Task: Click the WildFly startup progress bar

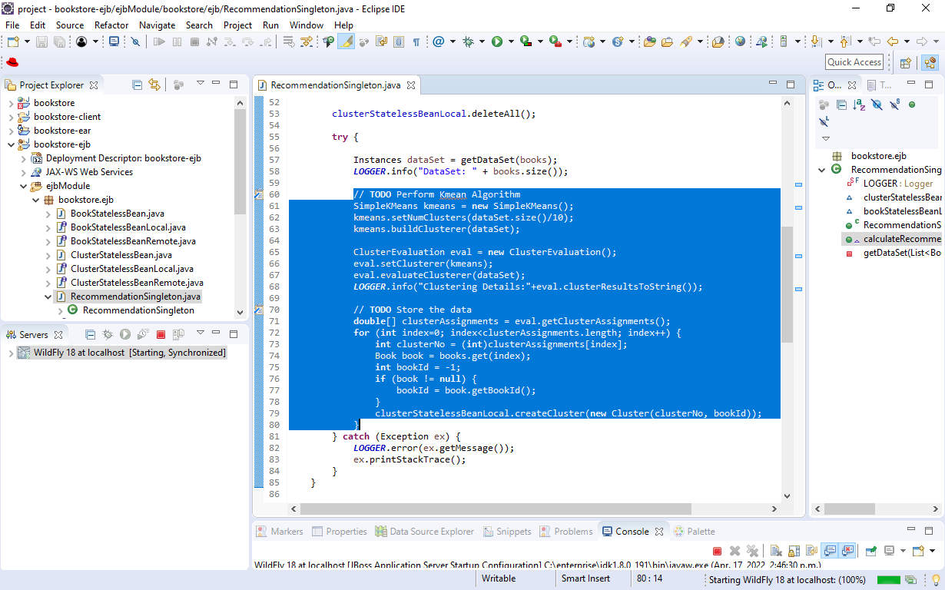Action: 888,580
